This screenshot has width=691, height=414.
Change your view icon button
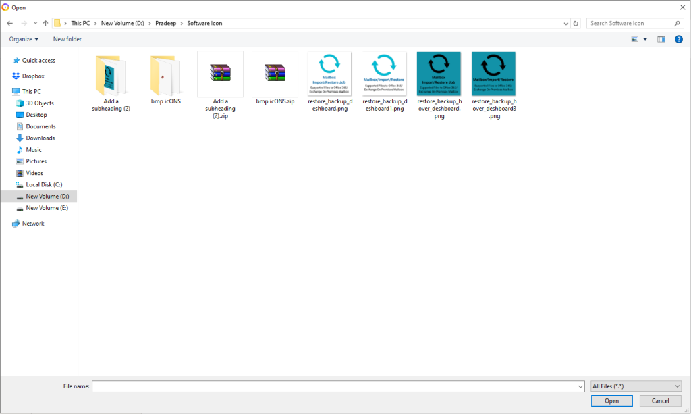(x=634, y=39)
